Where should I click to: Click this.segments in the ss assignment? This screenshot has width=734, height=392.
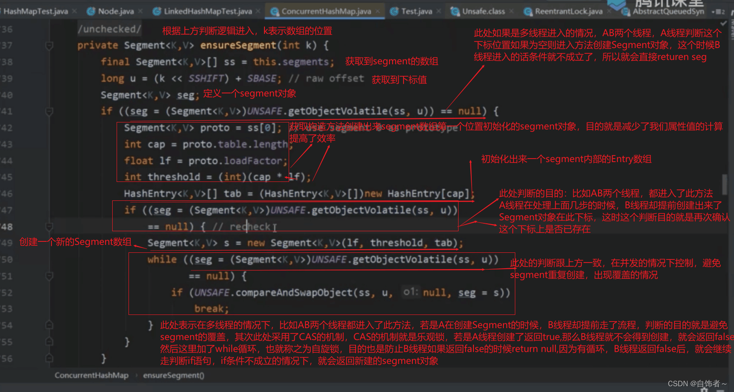click(290, 62)
